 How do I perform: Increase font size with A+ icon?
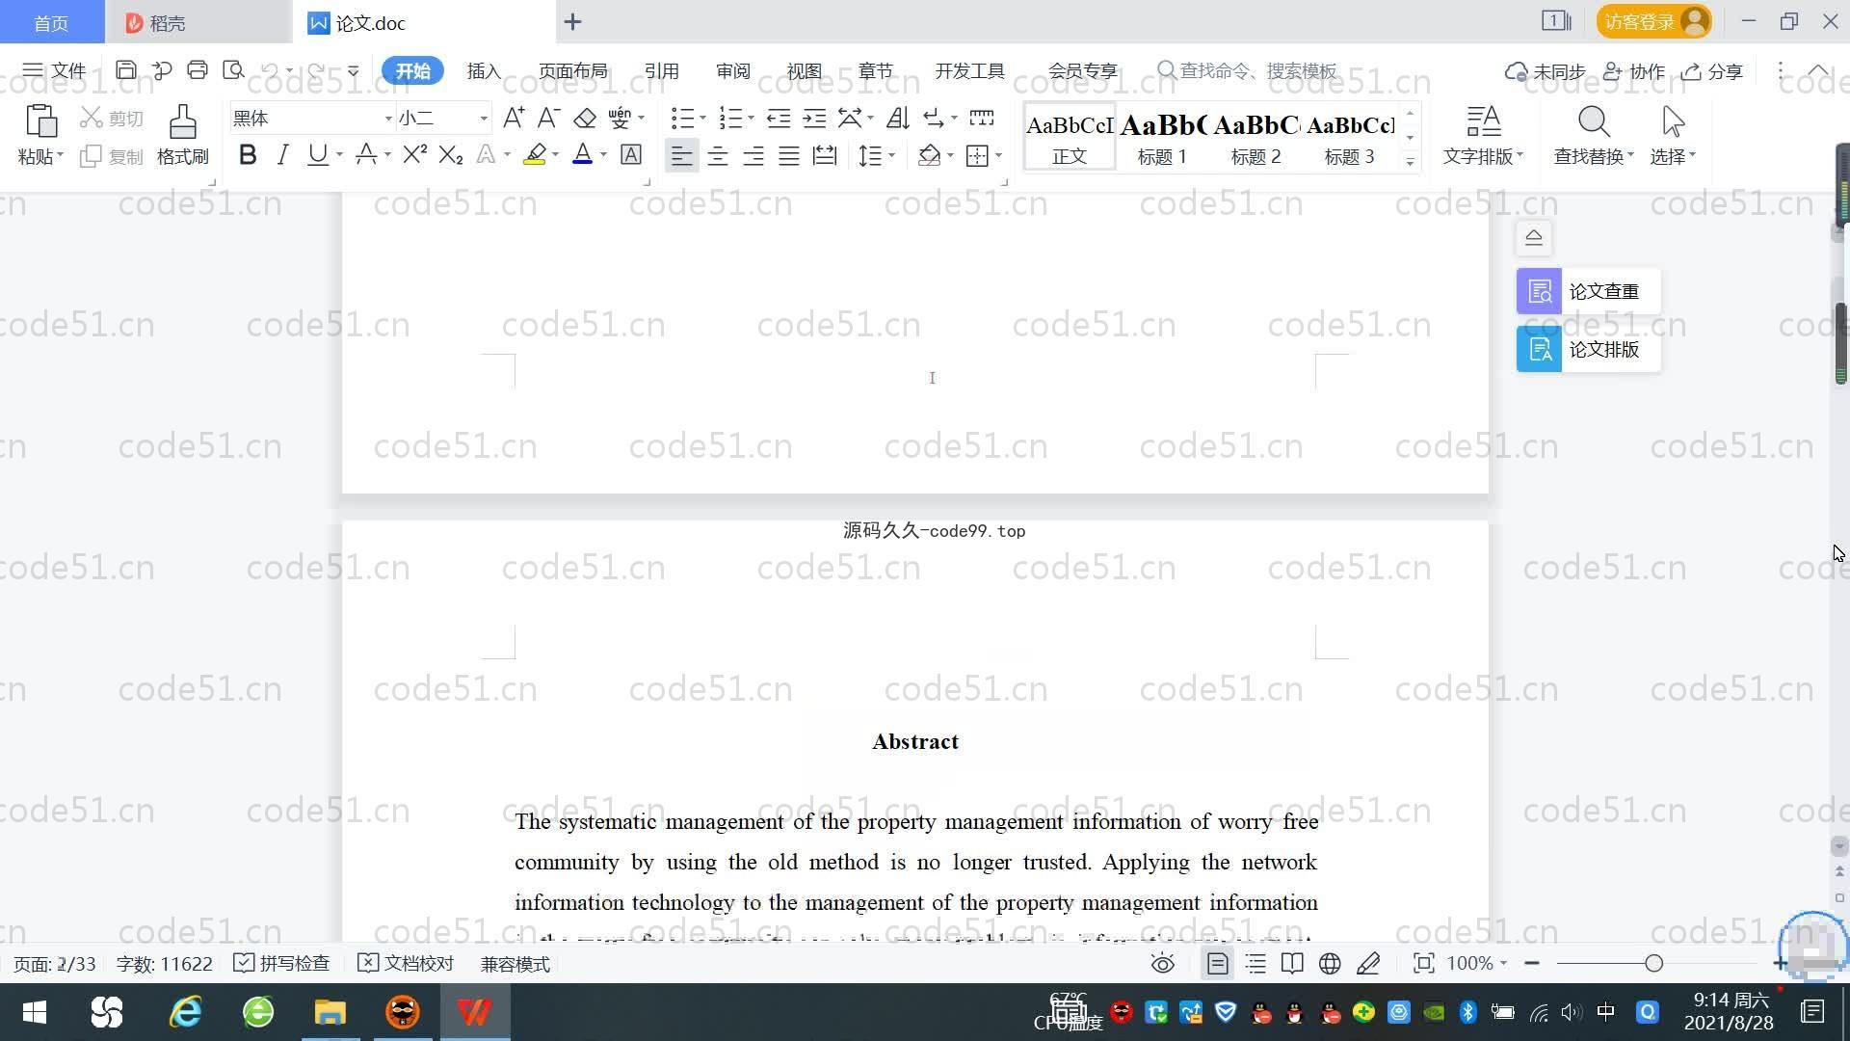(x=514, y=118)
